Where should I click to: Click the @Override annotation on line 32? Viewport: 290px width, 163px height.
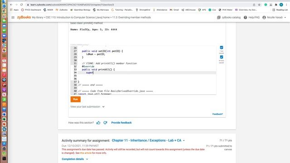(x=88, y=67)
